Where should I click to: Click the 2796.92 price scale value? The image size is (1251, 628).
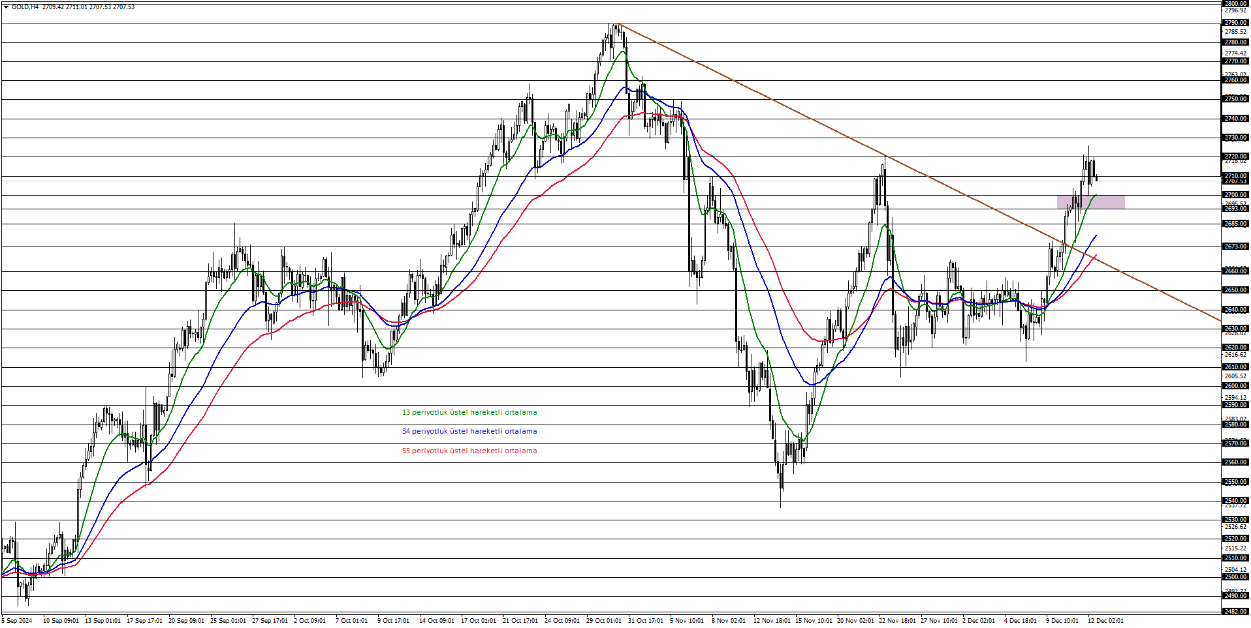(1235, 10)
